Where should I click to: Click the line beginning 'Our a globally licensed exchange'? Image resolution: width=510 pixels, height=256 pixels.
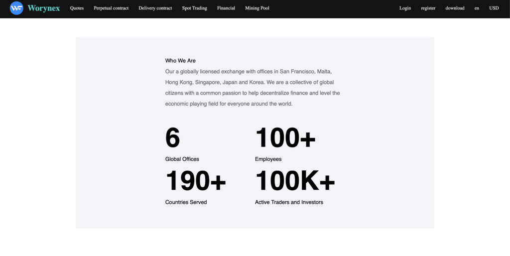coord(249,71)
